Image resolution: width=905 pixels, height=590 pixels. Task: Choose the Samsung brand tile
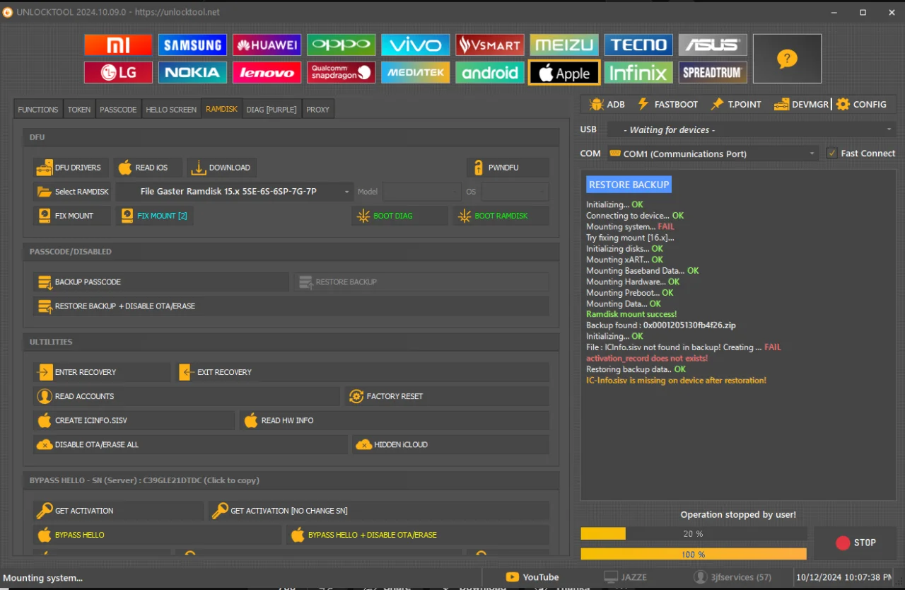click(x=192, y=45)
